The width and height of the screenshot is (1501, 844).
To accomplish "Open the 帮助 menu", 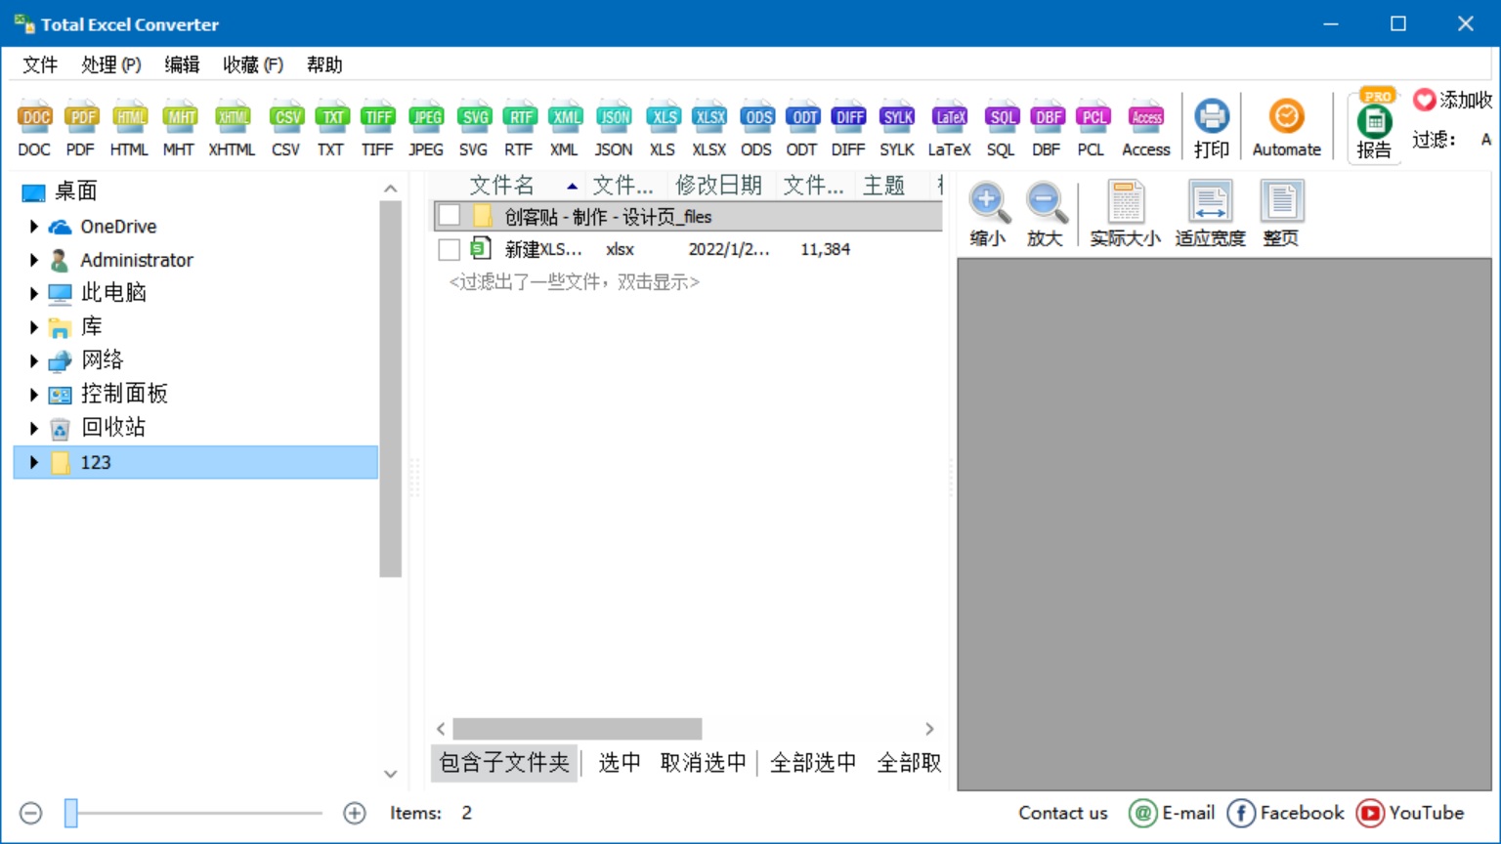I will (324, 64).
